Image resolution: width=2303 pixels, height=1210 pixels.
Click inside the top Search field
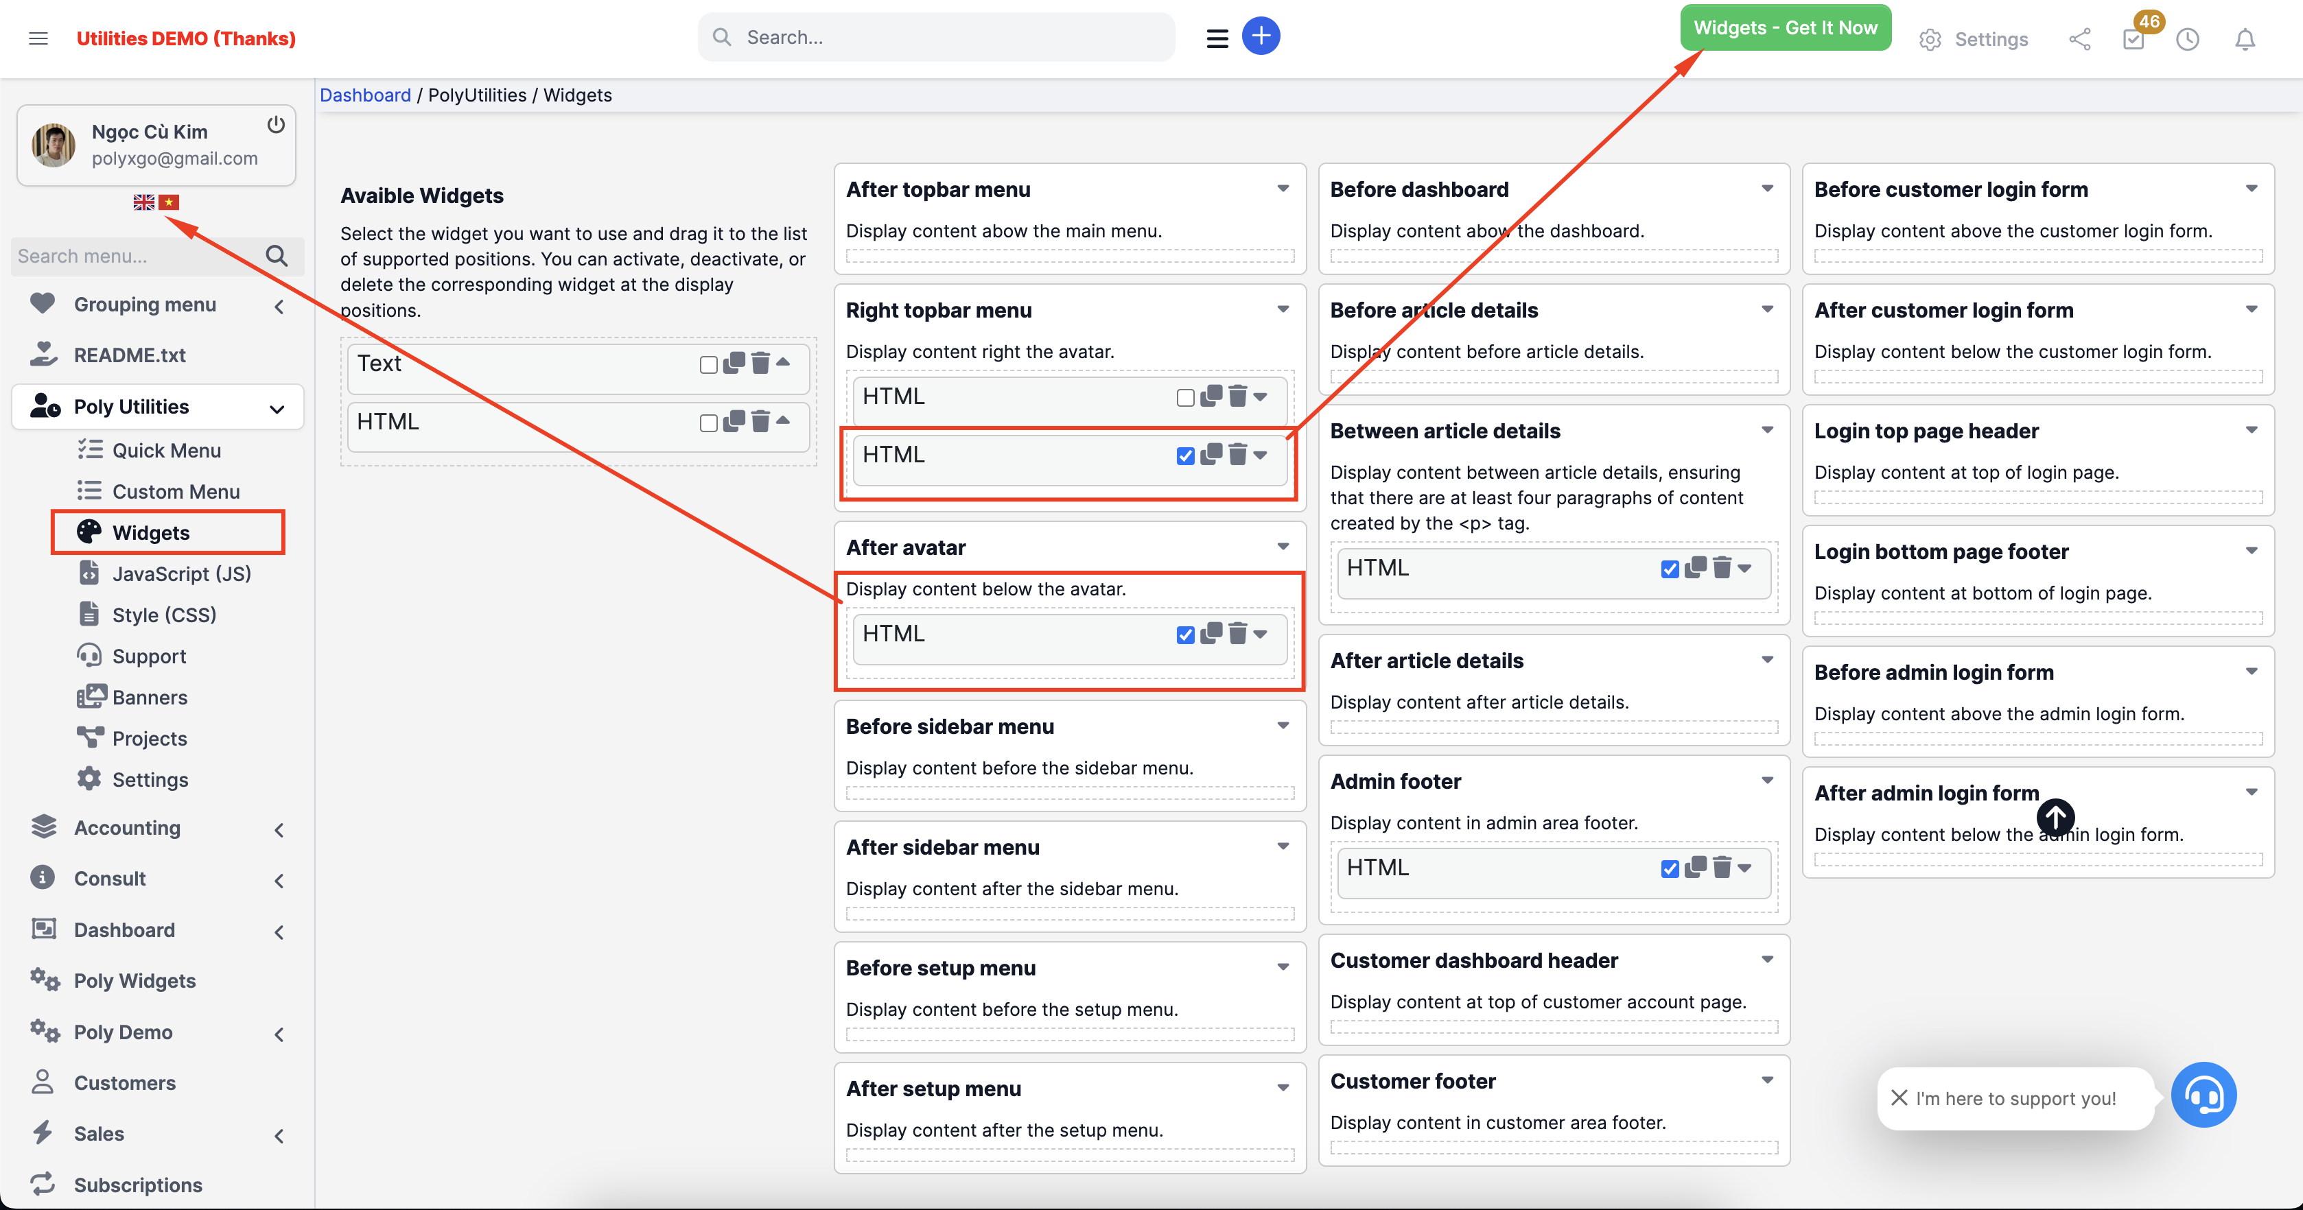[935, 36]
